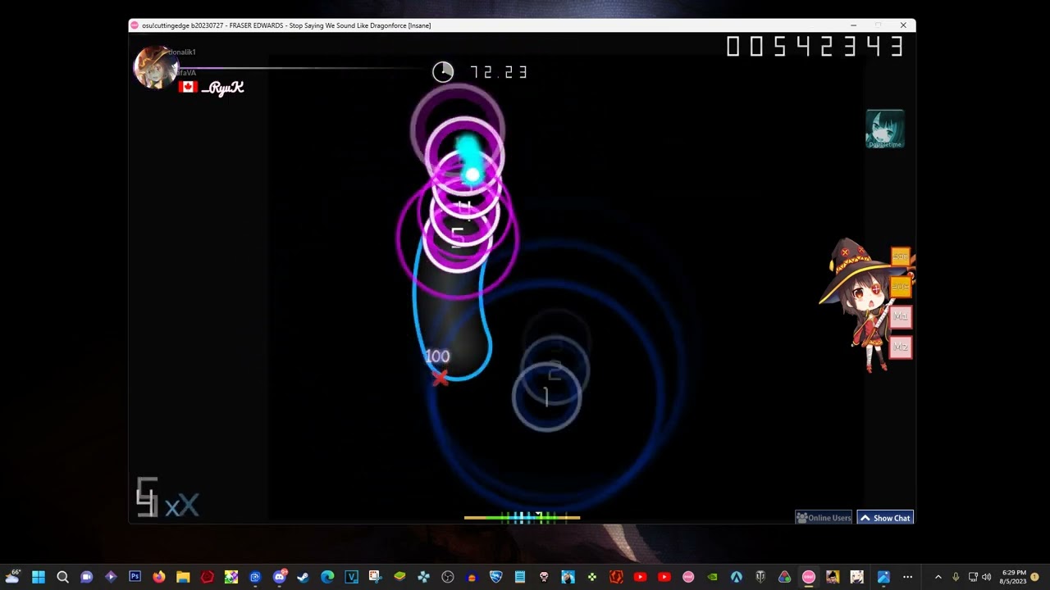1050x590 pixels.
Task: Click the player avatar picture
Action: click(154, 67)
